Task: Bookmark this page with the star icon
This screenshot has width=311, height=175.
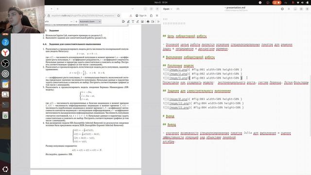Action: click(x=119, y=16)
